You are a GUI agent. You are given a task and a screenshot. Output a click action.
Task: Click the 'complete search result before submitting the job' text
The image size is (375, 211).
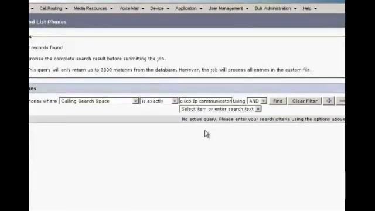(110, 59)
